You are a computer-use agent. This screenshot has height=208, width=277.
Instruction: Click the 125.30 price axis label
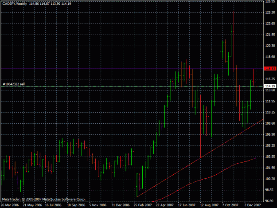pos(270,12)
